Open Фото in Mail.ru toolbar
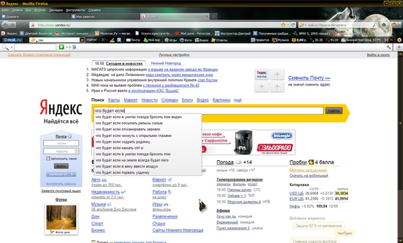This screenshot has width=403, height=243. point(185,40)
